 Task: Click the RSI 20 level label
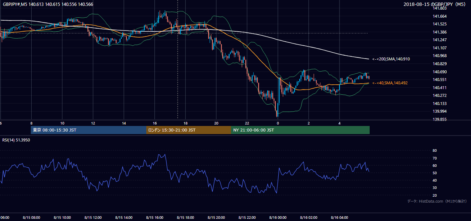[435, 195]
